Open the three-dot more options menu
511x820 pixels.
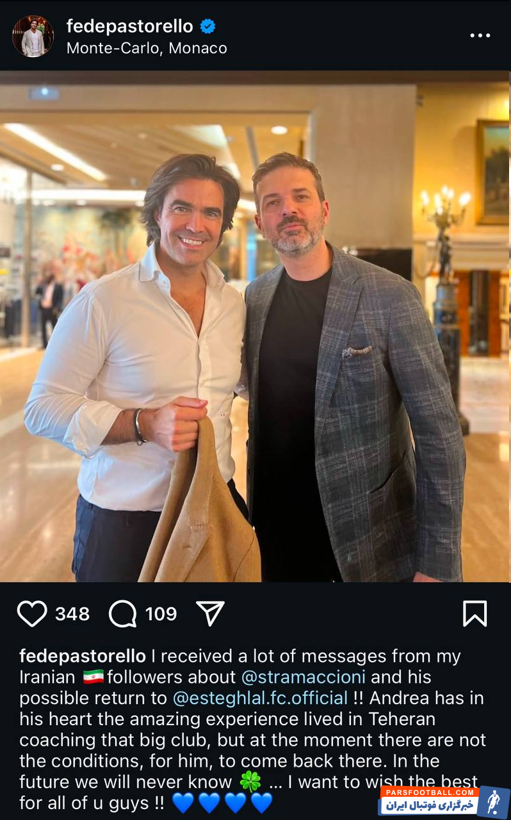point(480,35)
